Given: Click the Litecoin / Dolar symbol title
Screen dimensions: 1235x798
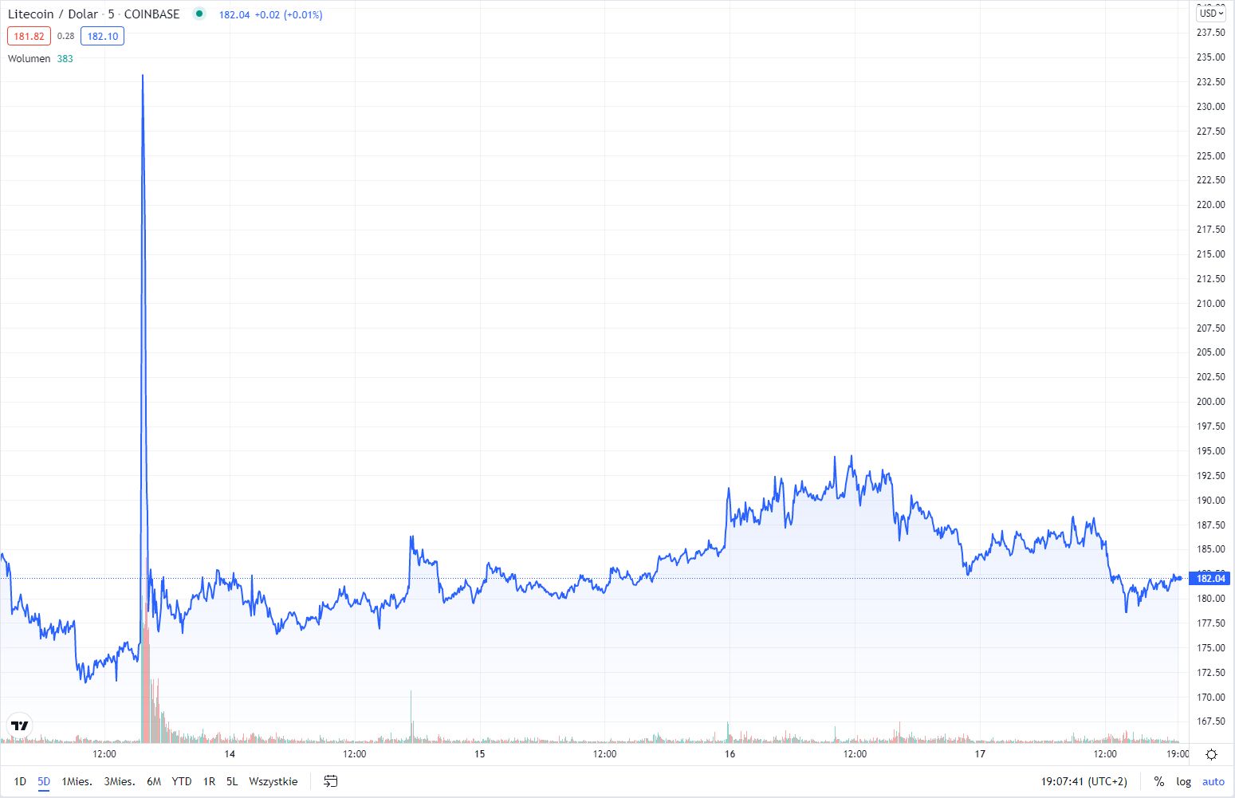Looking at the screenshot, I should [53, 14].
